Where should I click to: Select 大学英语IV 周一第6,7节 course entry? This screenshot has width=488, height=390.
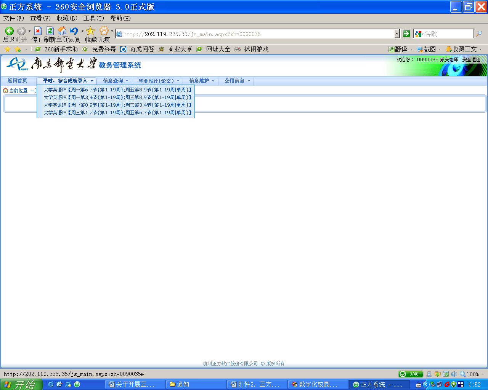coord(117,90)
